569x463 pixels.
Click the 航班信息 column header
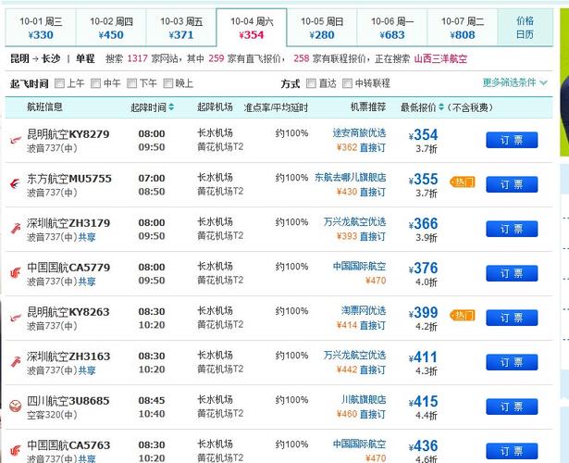(x=44, y=106)
